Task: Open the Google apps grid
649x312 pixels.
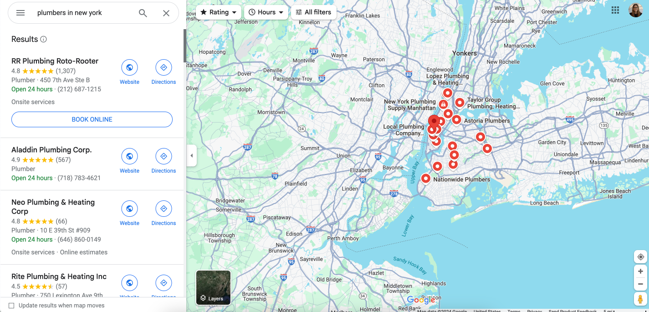Action: tap(615, 10)
